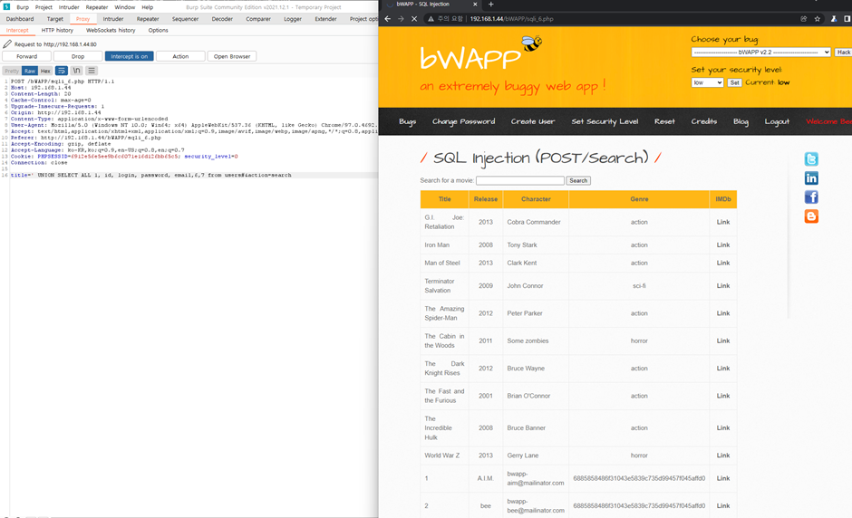Bookmark the page with the star icon
This screenshot has height=518, width=852.
click(x=818, y=18)
